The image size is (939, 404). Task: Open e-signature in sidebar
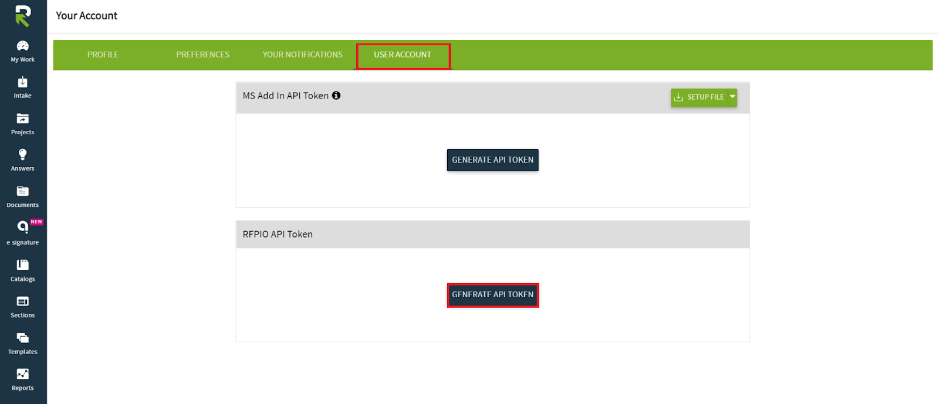click(x=23, y=233)
